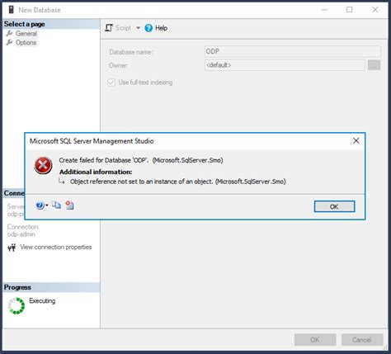Close the New Database window

tap(375, 10)
